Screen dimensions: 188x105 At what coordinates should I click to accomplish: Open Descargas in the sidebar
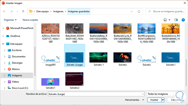(15, 63)
